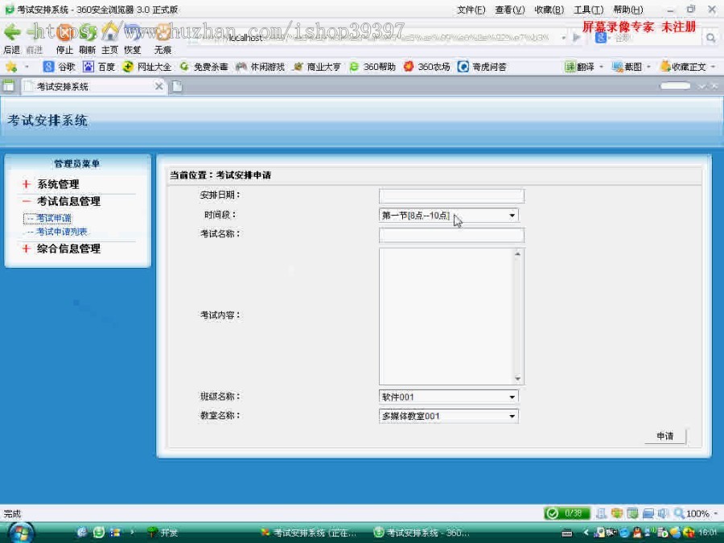Open the 谷歌 bookmark
Screen dimensions: 724x543
[x=59, y=67]
